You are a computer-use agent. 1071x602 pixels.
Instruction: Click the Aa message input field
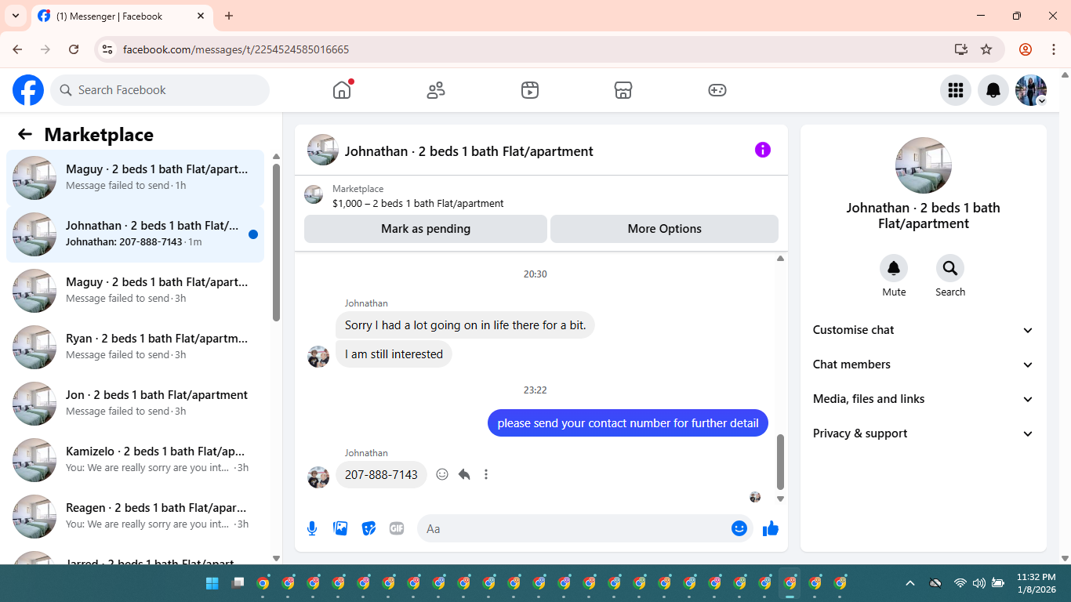point(575,528)
